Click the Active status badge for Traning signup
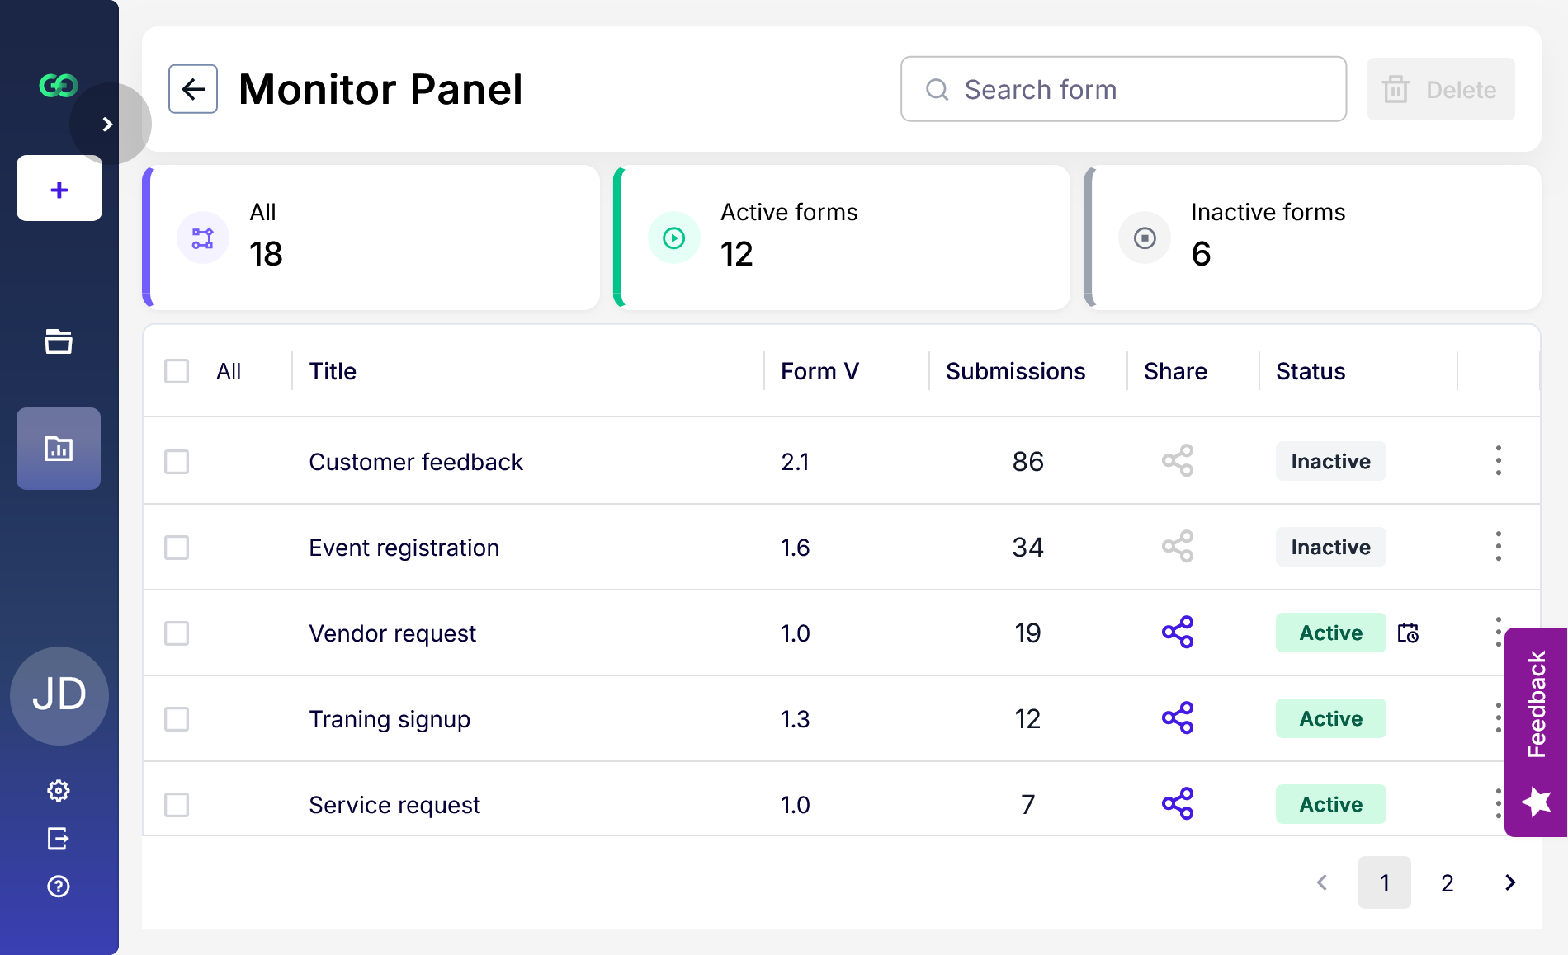The image size is (1568, 955). point(1330,718)
